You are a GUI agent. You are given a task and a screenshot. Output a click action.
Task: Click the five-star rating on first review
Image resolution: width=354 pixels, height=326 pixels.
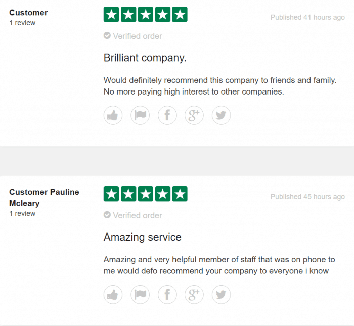point(146,15)
